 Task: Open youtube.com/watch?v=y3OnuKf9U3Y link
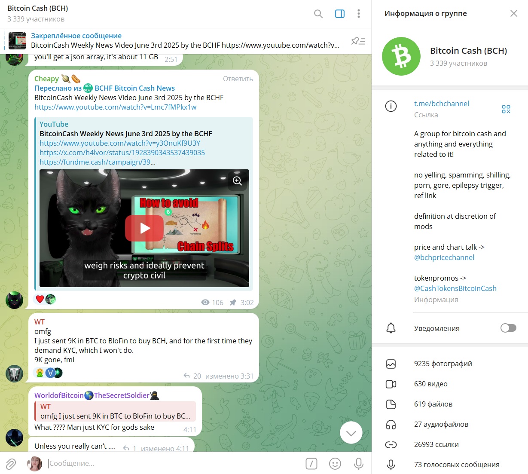point(120,143)
